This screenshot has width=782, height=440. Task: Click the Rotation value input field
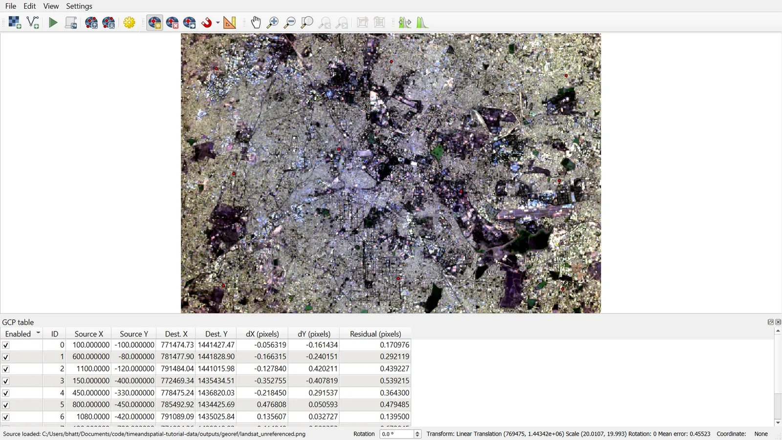[396, 434]
